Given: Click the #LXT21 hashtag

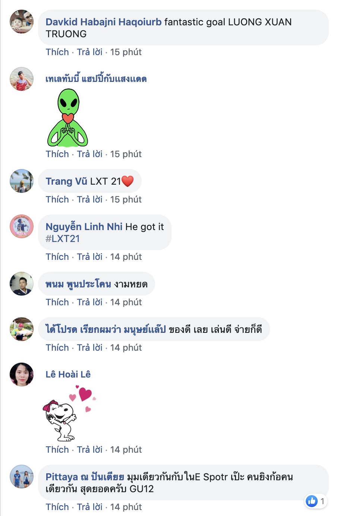Looking at the screenshot, I should point(63,239).
